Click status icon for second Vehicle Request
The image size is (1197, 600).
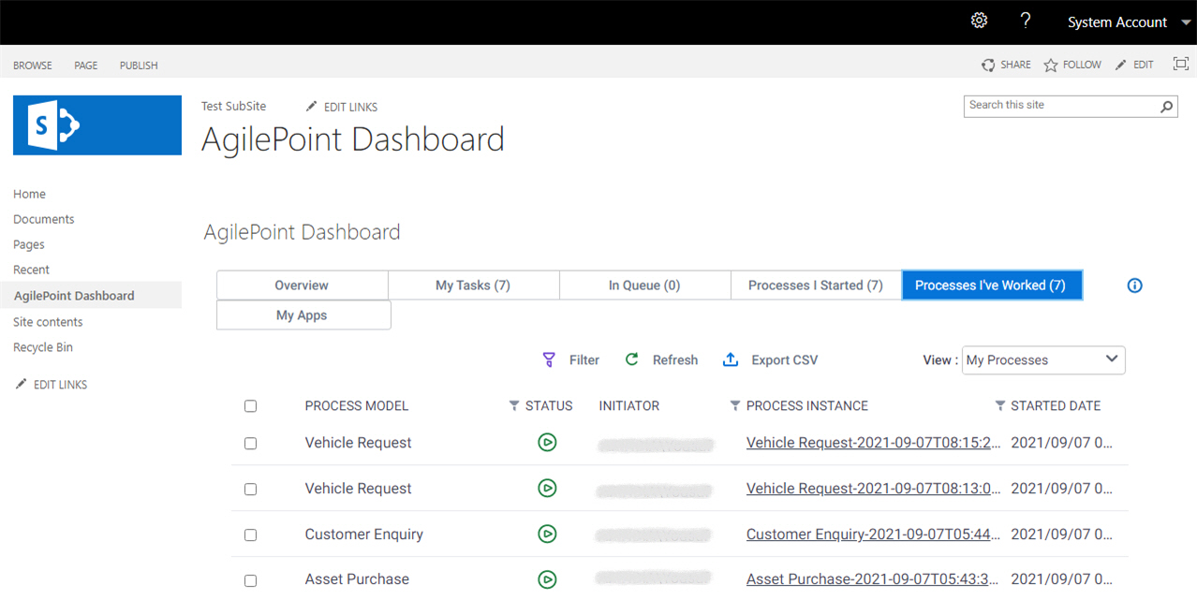548,488
